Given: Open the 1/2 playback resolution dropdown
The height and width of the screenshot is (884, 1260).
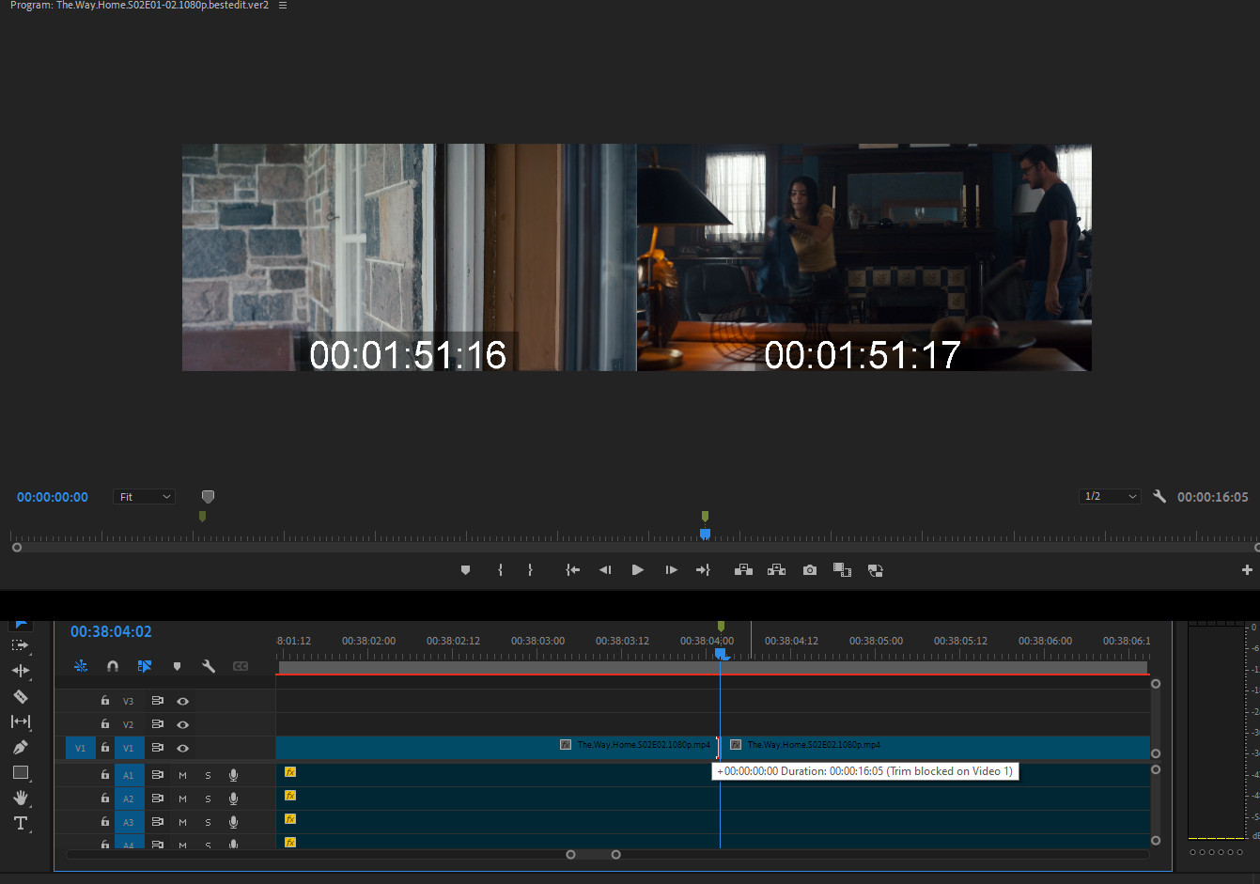Looking at the screenshot, I should [1111, 496].
